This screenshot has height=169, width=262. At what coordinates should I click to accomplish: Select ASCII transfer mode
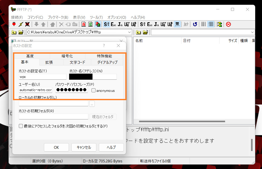click(83, 24)
